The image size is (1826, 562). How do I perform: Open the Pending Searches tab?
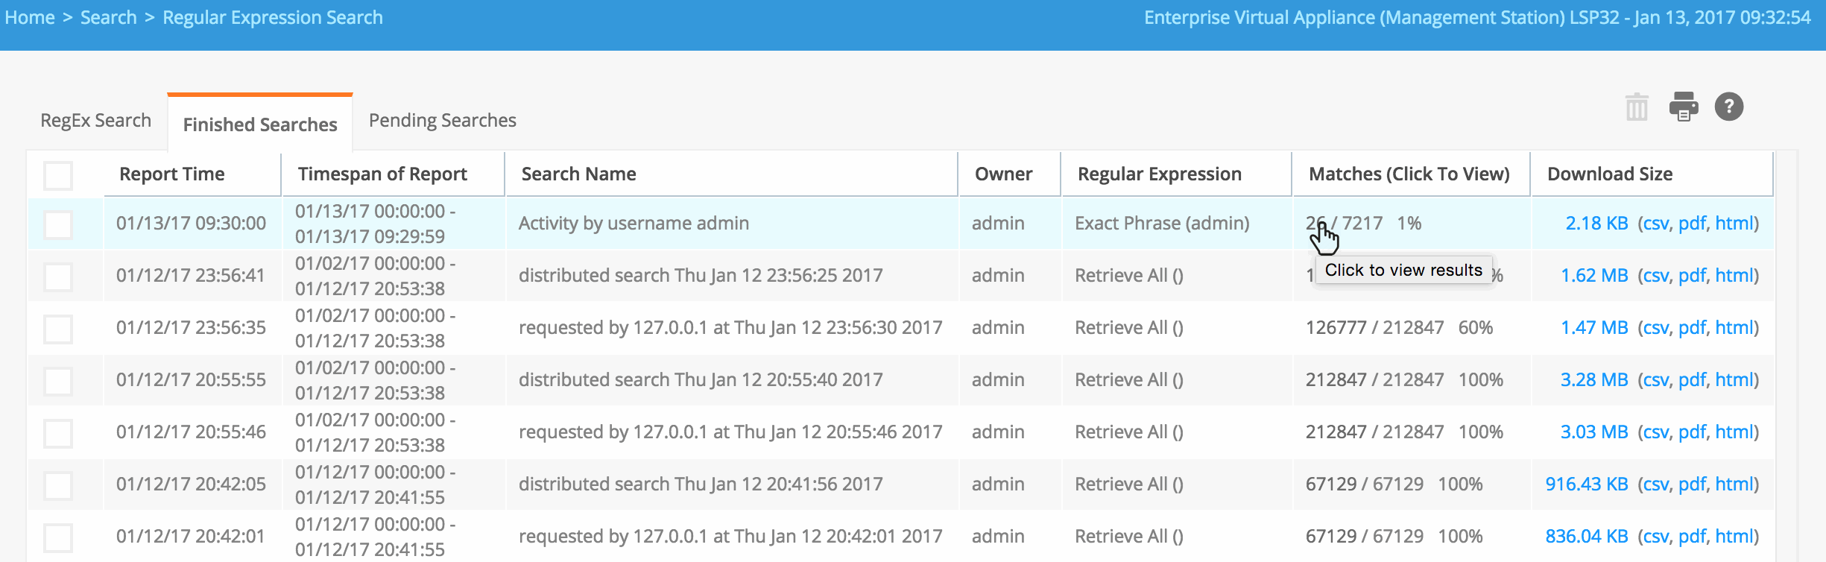click(x=442, y=121)
